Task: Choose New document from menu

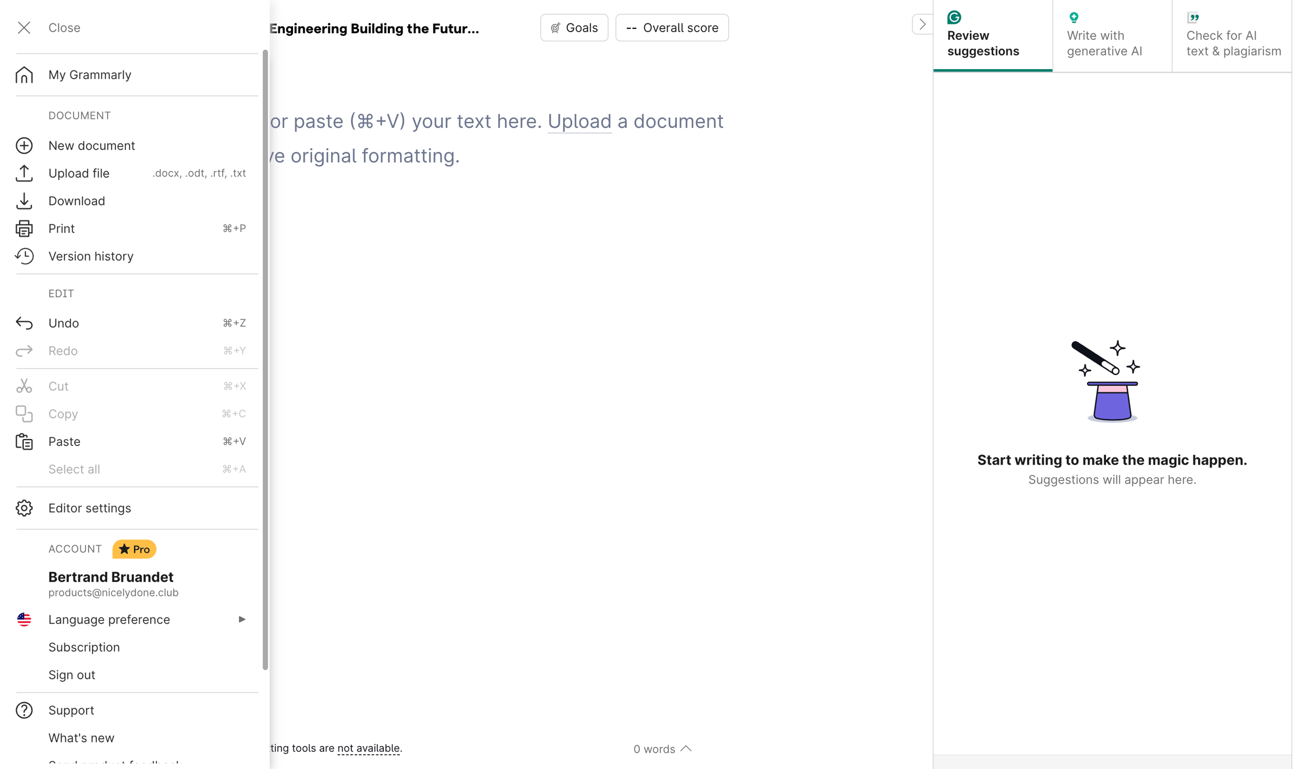Action: pyautogui.click(x=137, y=145)
